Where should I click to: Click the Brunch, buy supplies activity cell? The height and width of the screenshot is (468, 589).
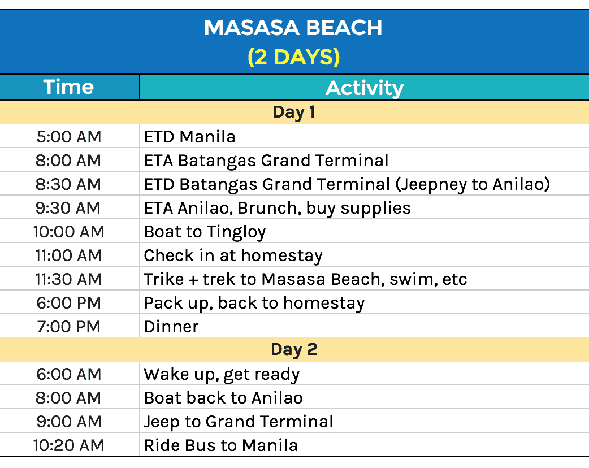[277, 208]
